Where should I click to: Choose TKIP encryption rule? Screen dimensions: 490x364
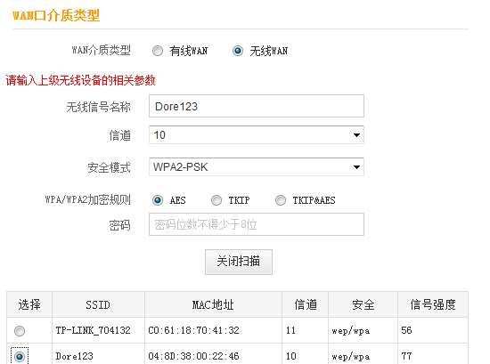(216, 200)
